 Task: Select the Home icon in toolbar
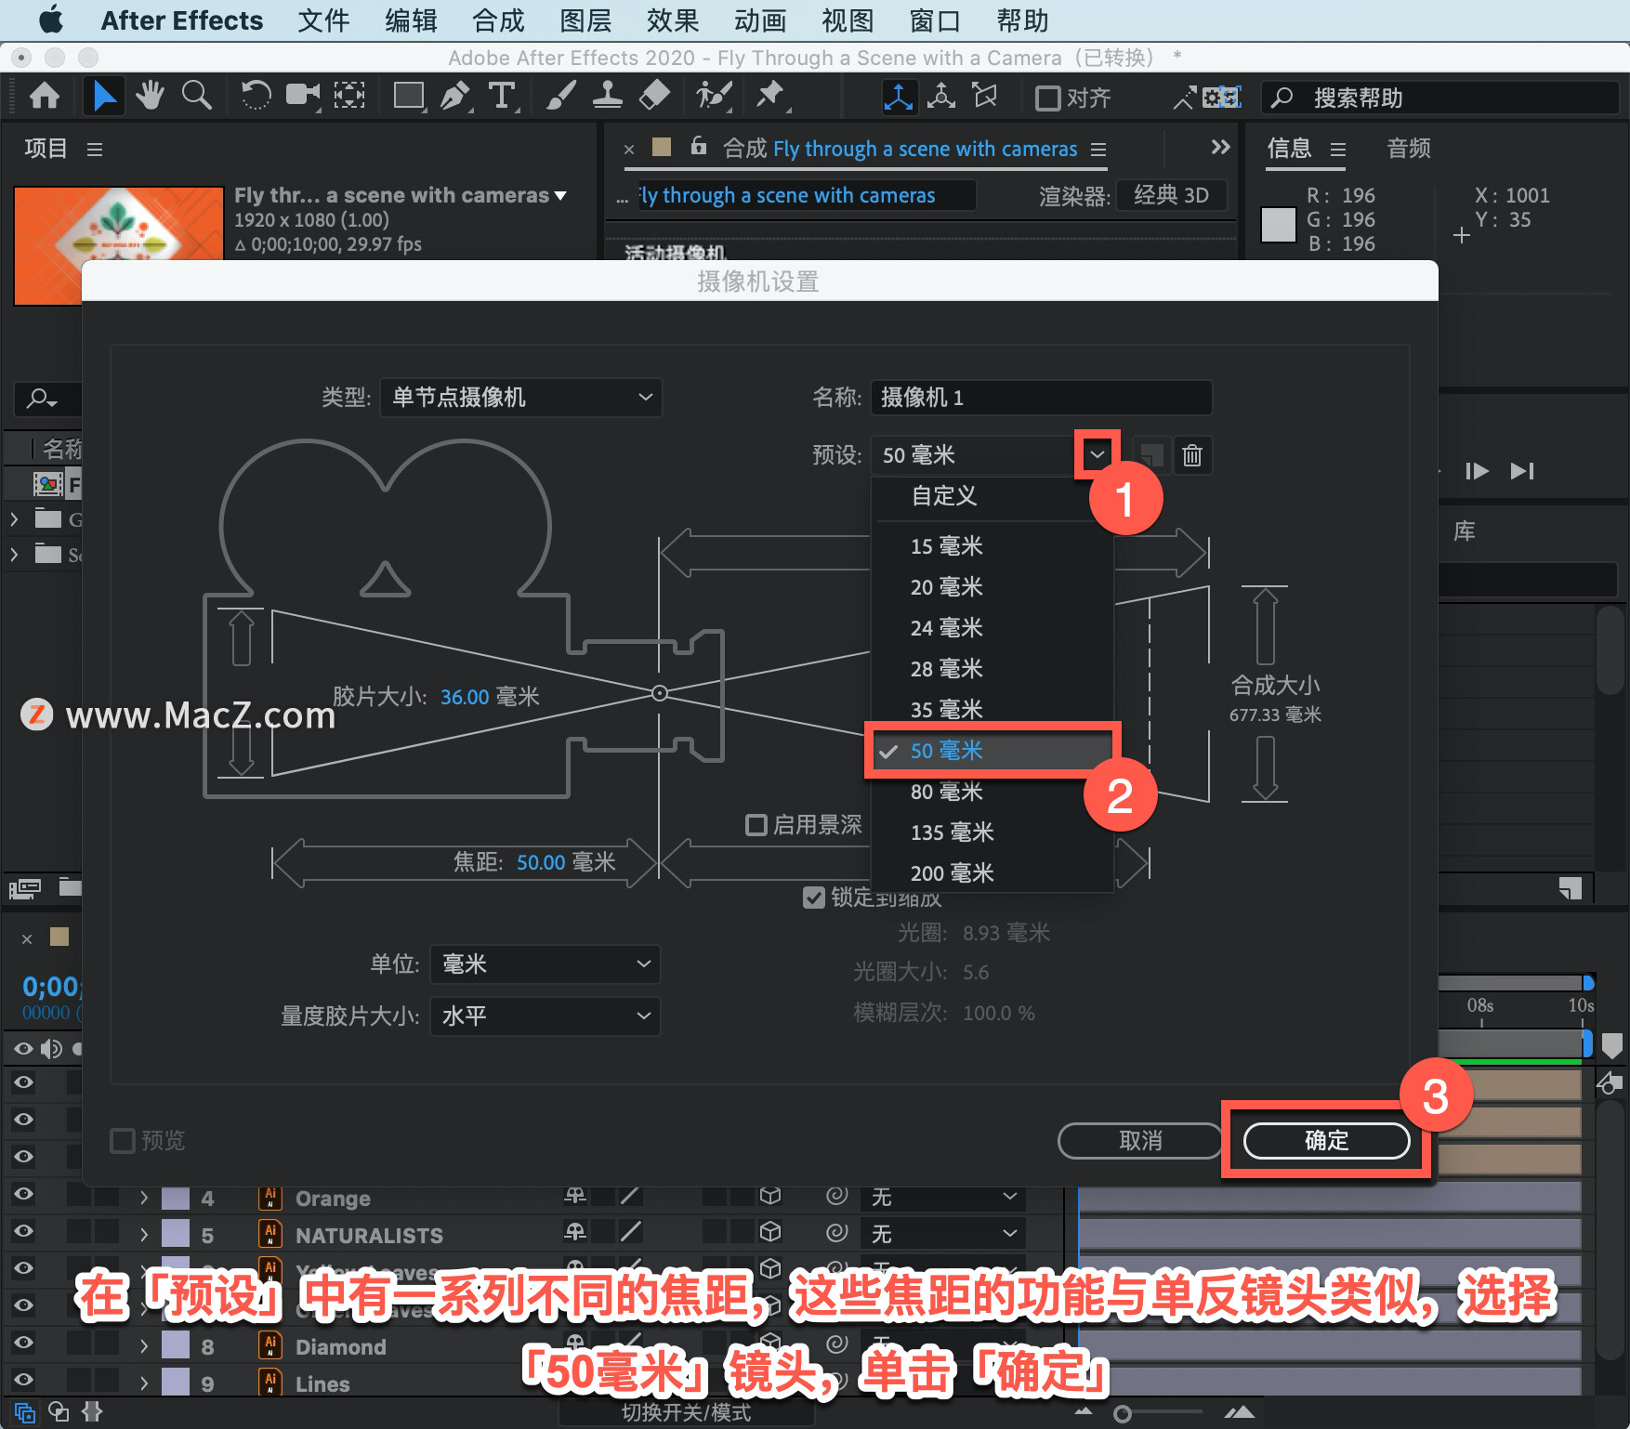(x=45, y=96)
